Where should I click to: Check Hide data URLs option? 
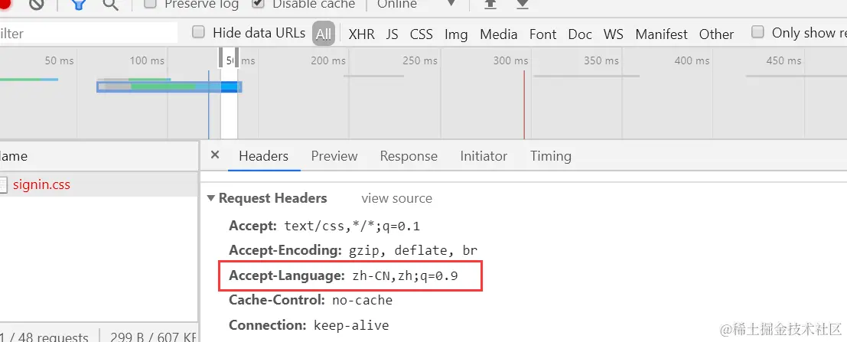pyautogui.click(x=199, y=32)
